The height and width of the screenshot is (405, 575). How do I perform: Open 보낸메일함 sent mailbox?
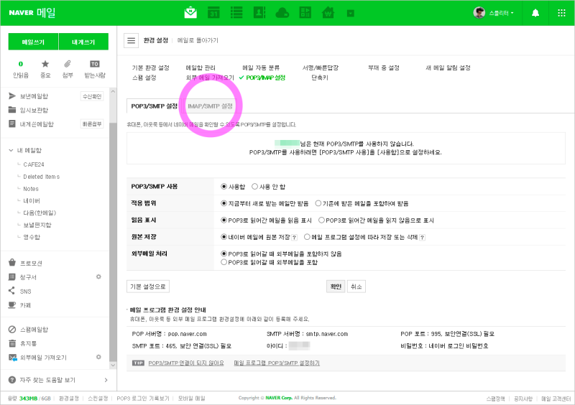(34, 96)
